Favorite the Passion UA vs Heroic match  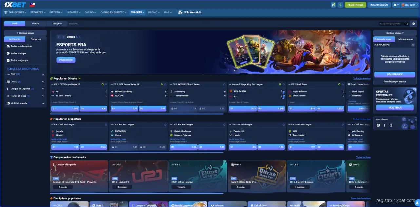point(283,125)
